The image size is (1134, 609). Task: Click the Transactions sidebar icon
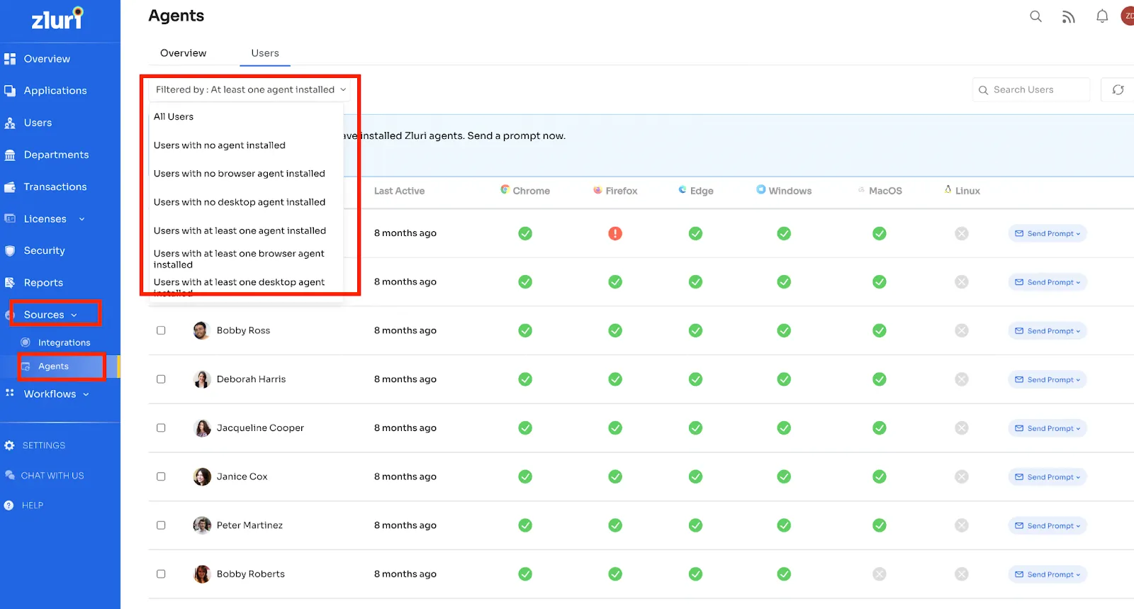point(10,187)
